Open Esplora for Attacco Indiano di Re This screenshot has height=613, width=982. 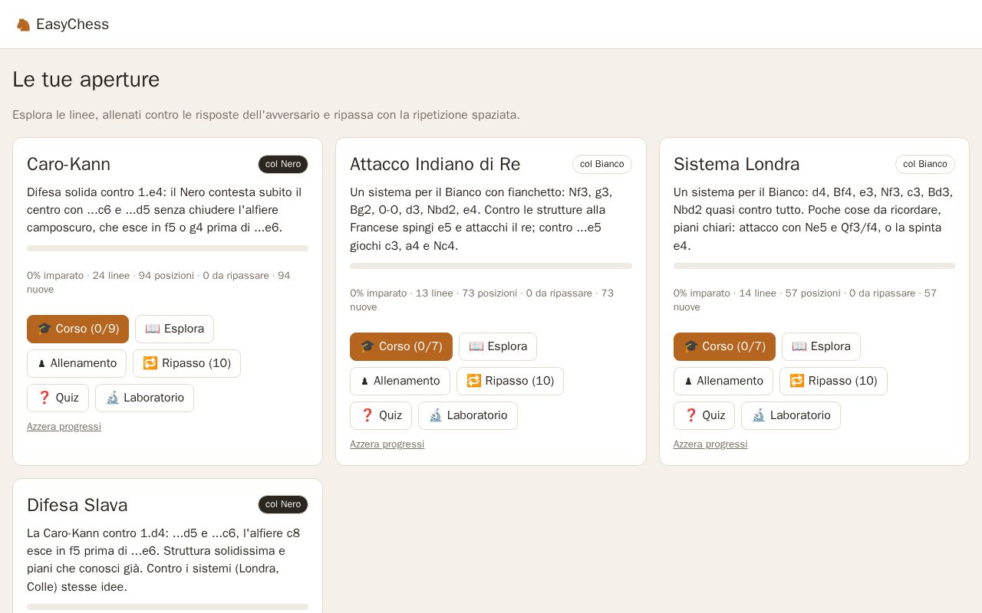498,346
